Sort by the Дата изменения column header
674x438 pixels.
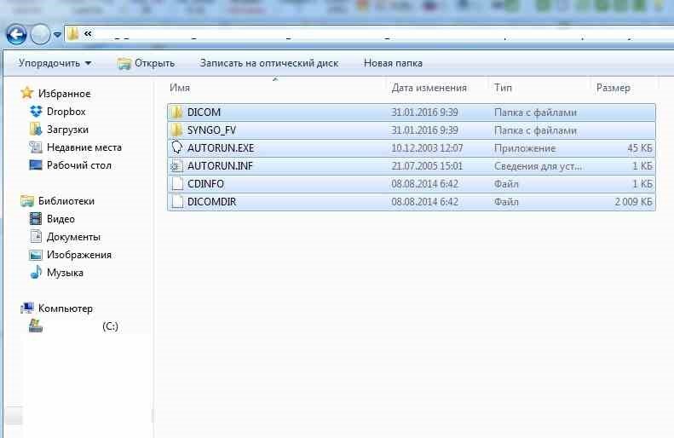tap(429, 88)
